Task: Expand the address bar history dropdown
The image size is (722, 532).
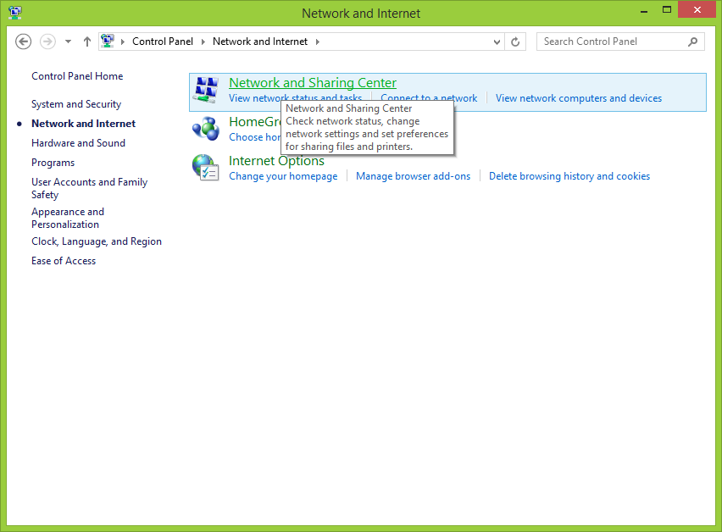Action: click(497, 42)
